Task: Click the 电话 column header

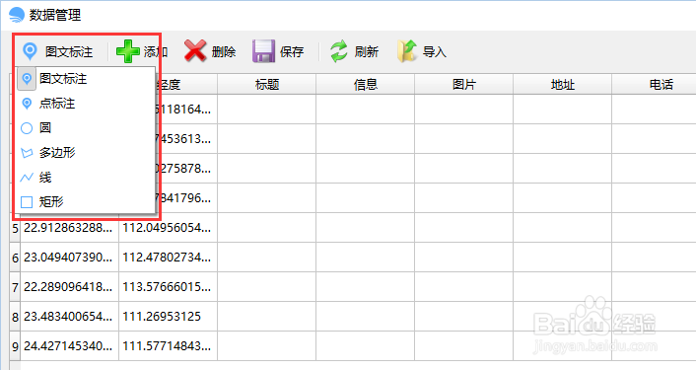Action: point(655,85)
